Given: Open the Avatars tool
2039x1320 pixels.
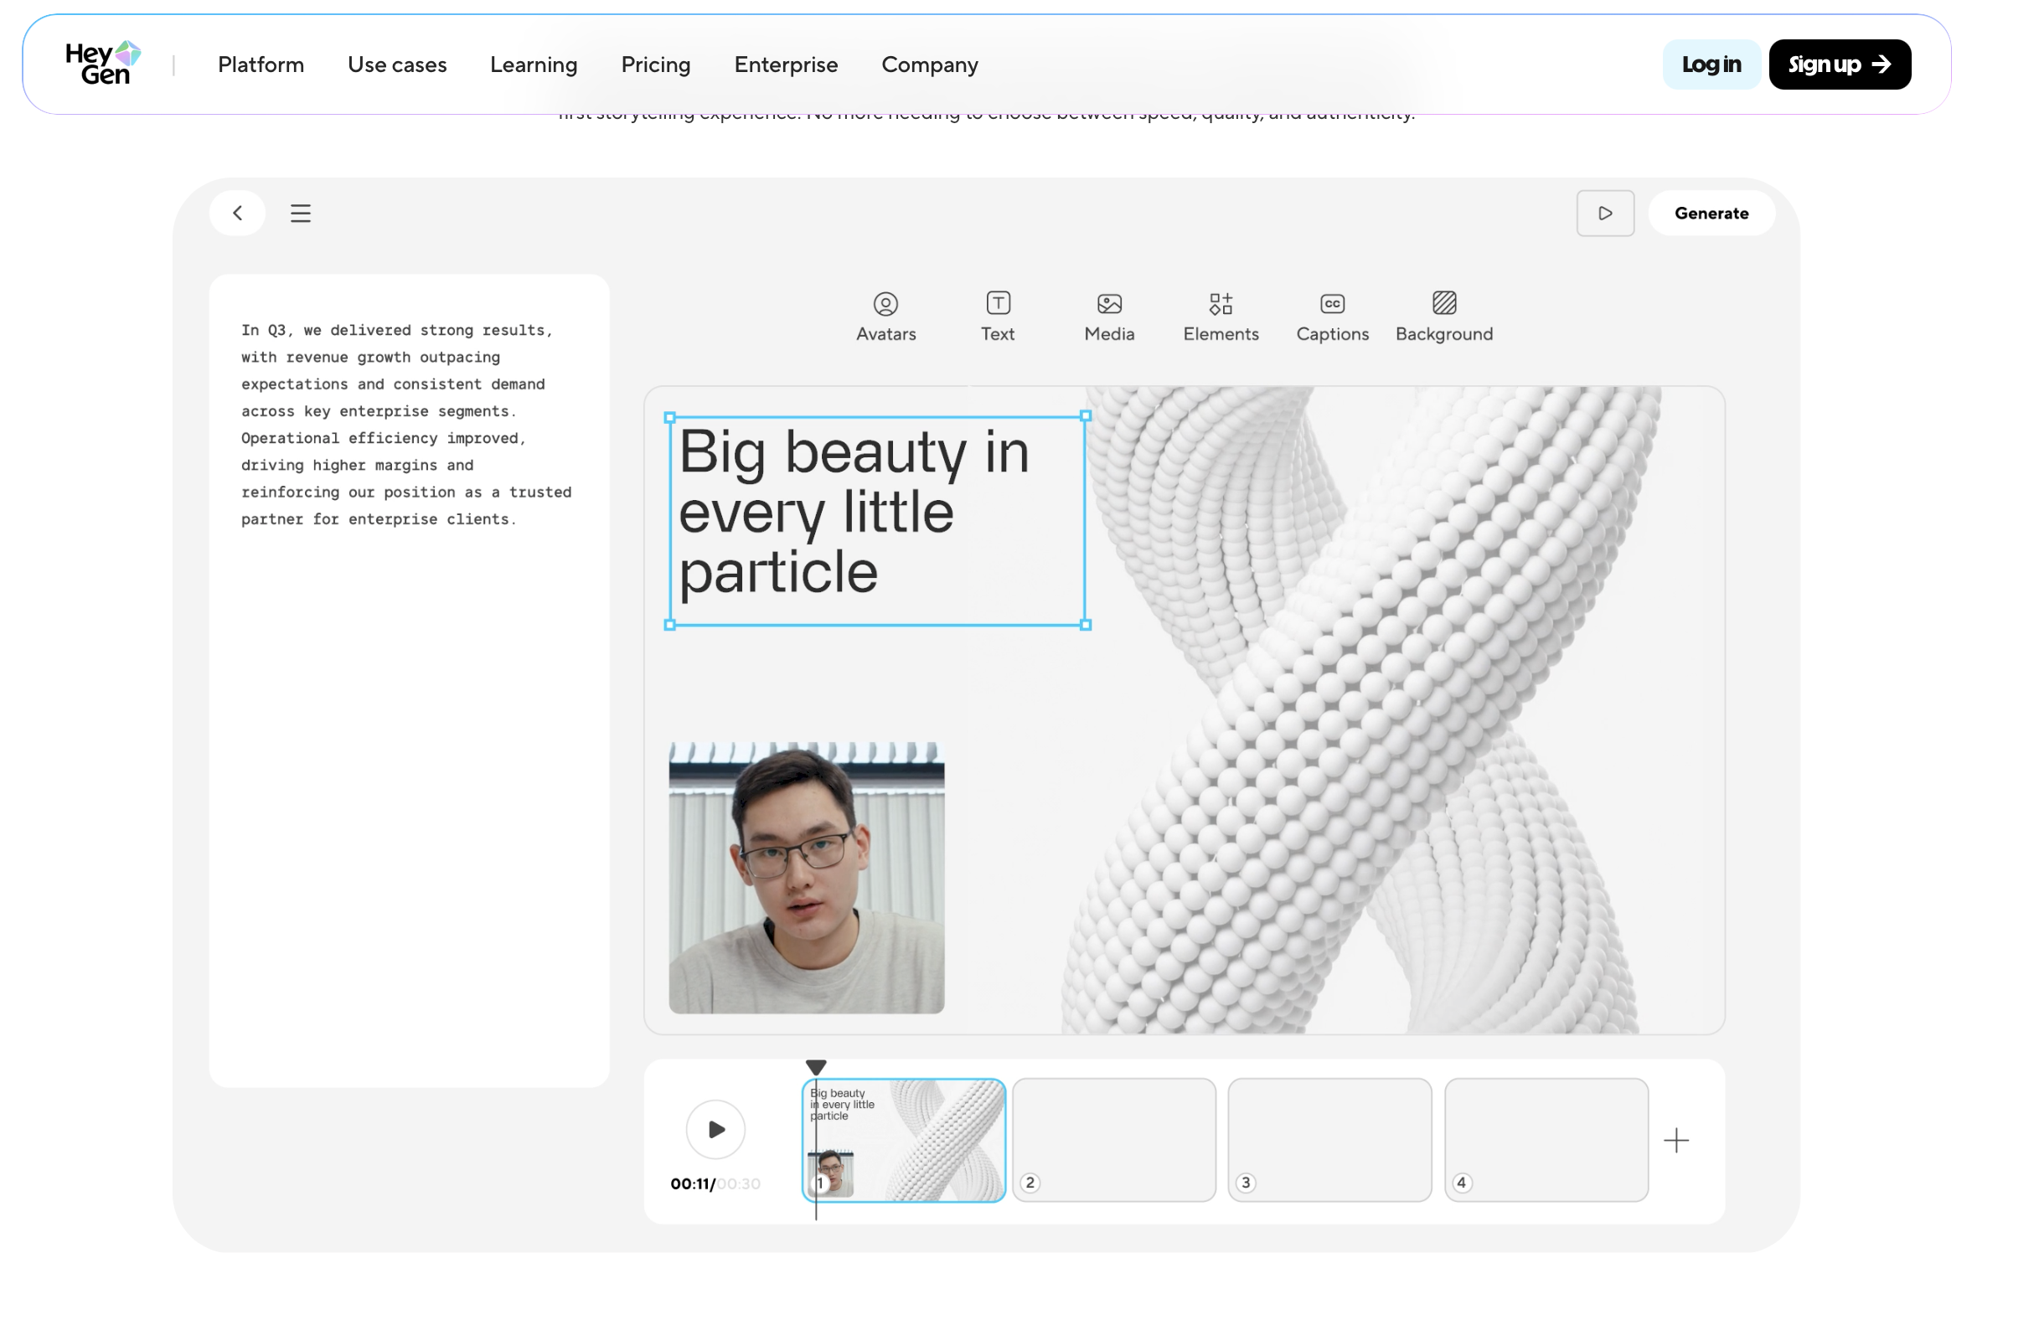Looking at the screenshot, I should pyautogui.click(x=885, y=316).
